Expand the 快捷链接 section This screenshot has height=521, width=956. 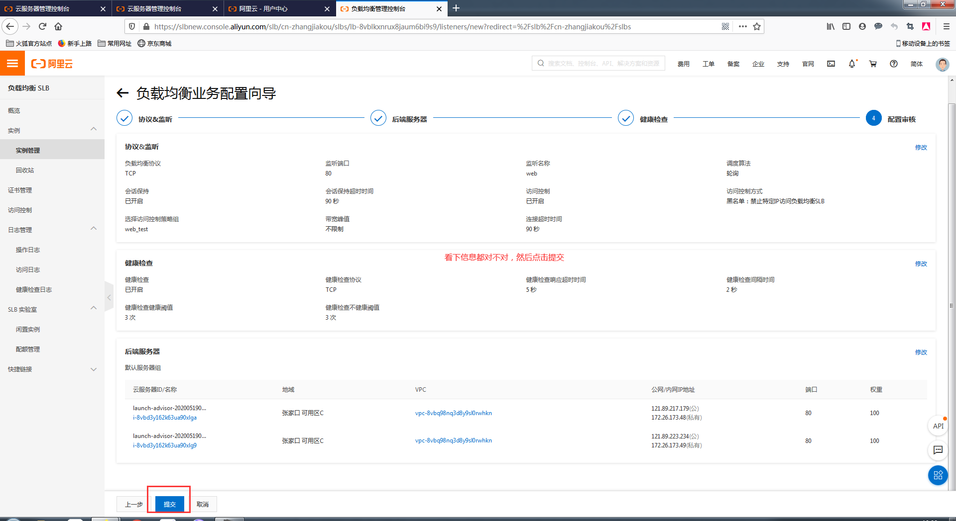click(93, 369)
